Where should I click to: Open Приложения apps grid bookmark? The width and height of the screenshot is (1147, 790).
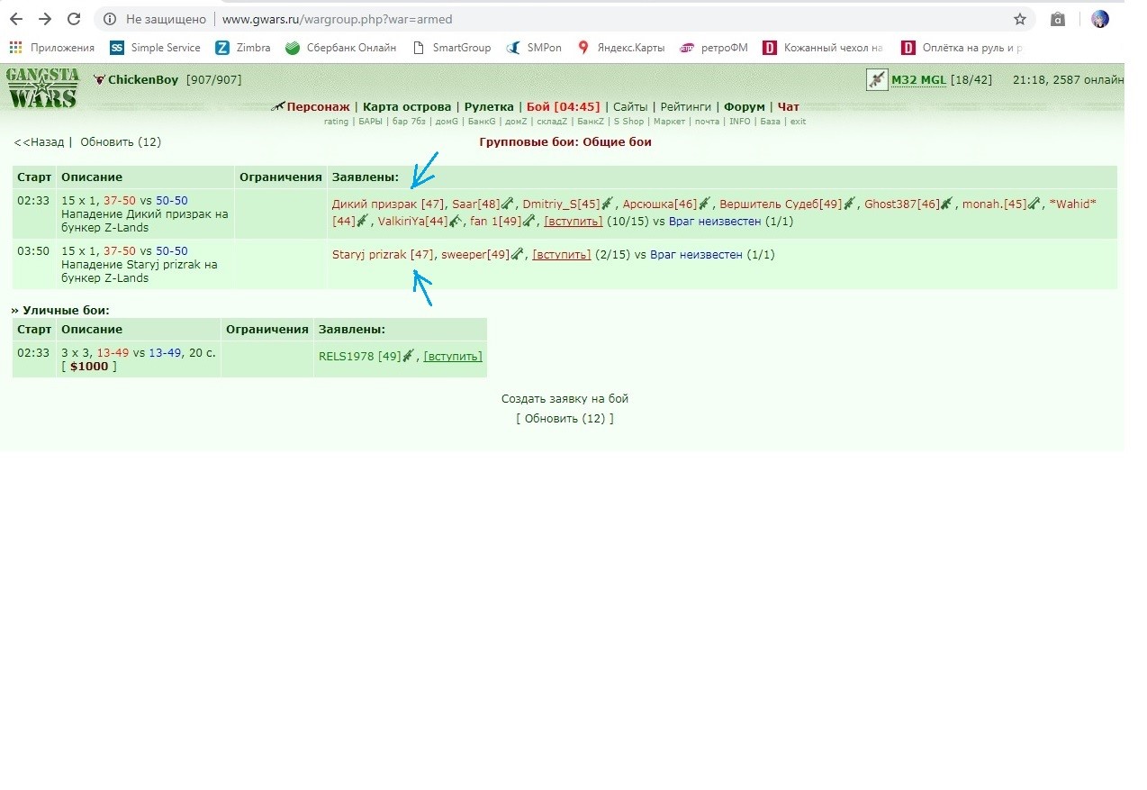51,48
